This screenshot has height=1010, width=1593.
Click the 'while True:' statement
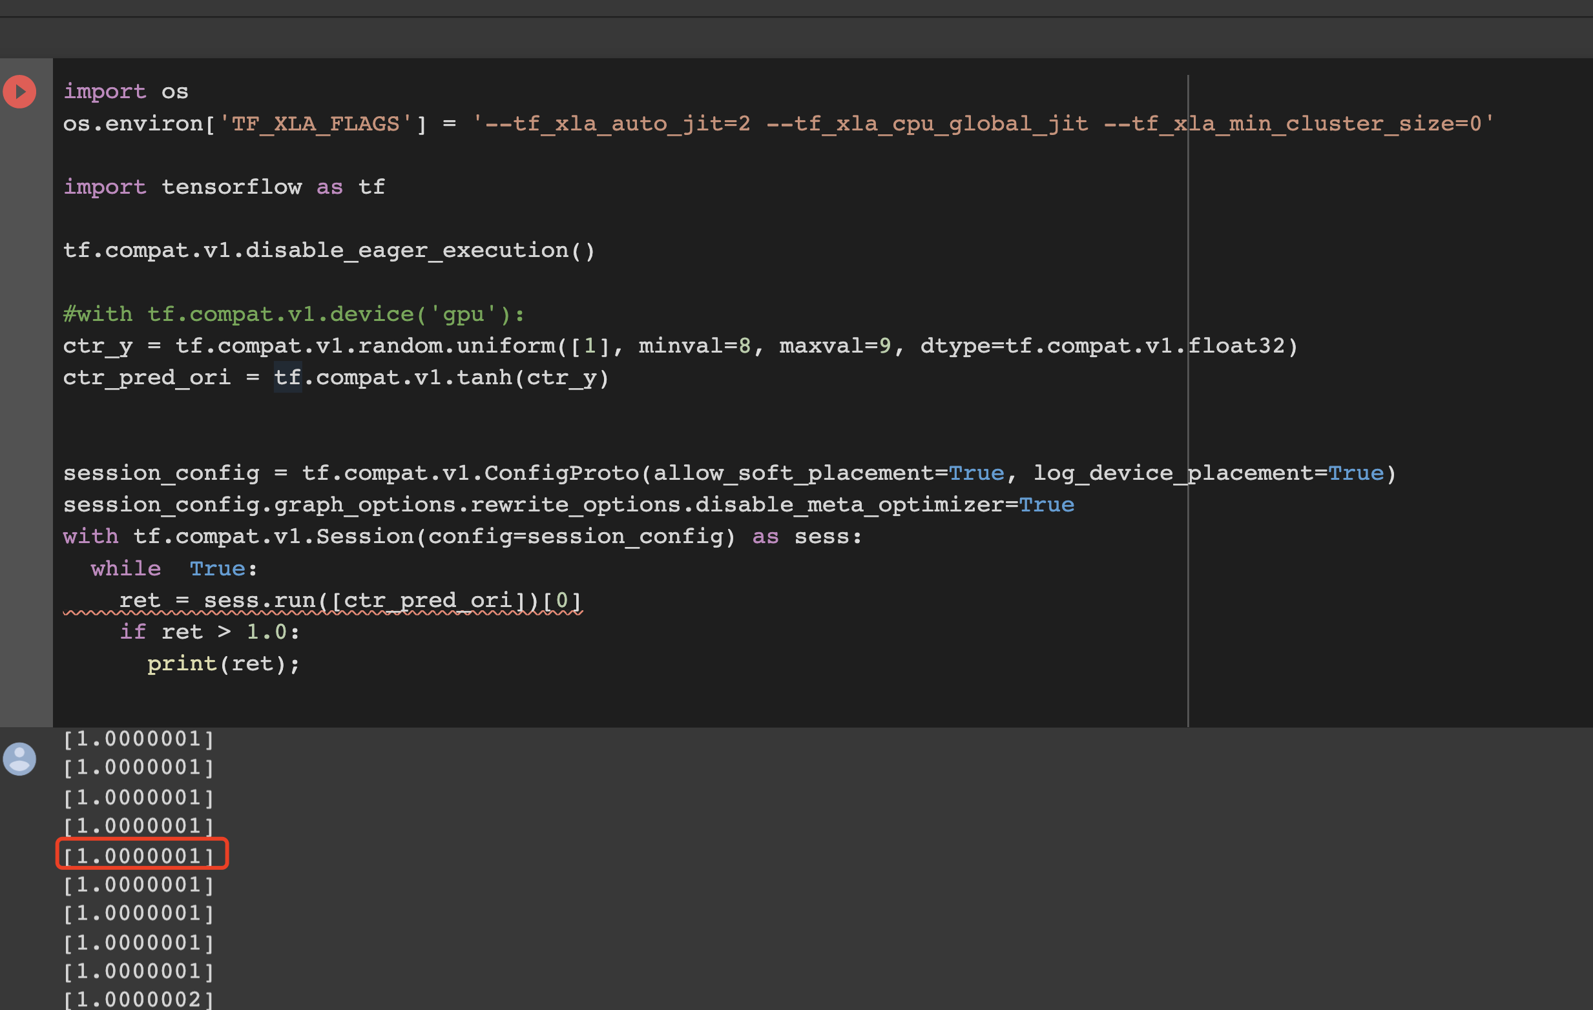(173, 568)
